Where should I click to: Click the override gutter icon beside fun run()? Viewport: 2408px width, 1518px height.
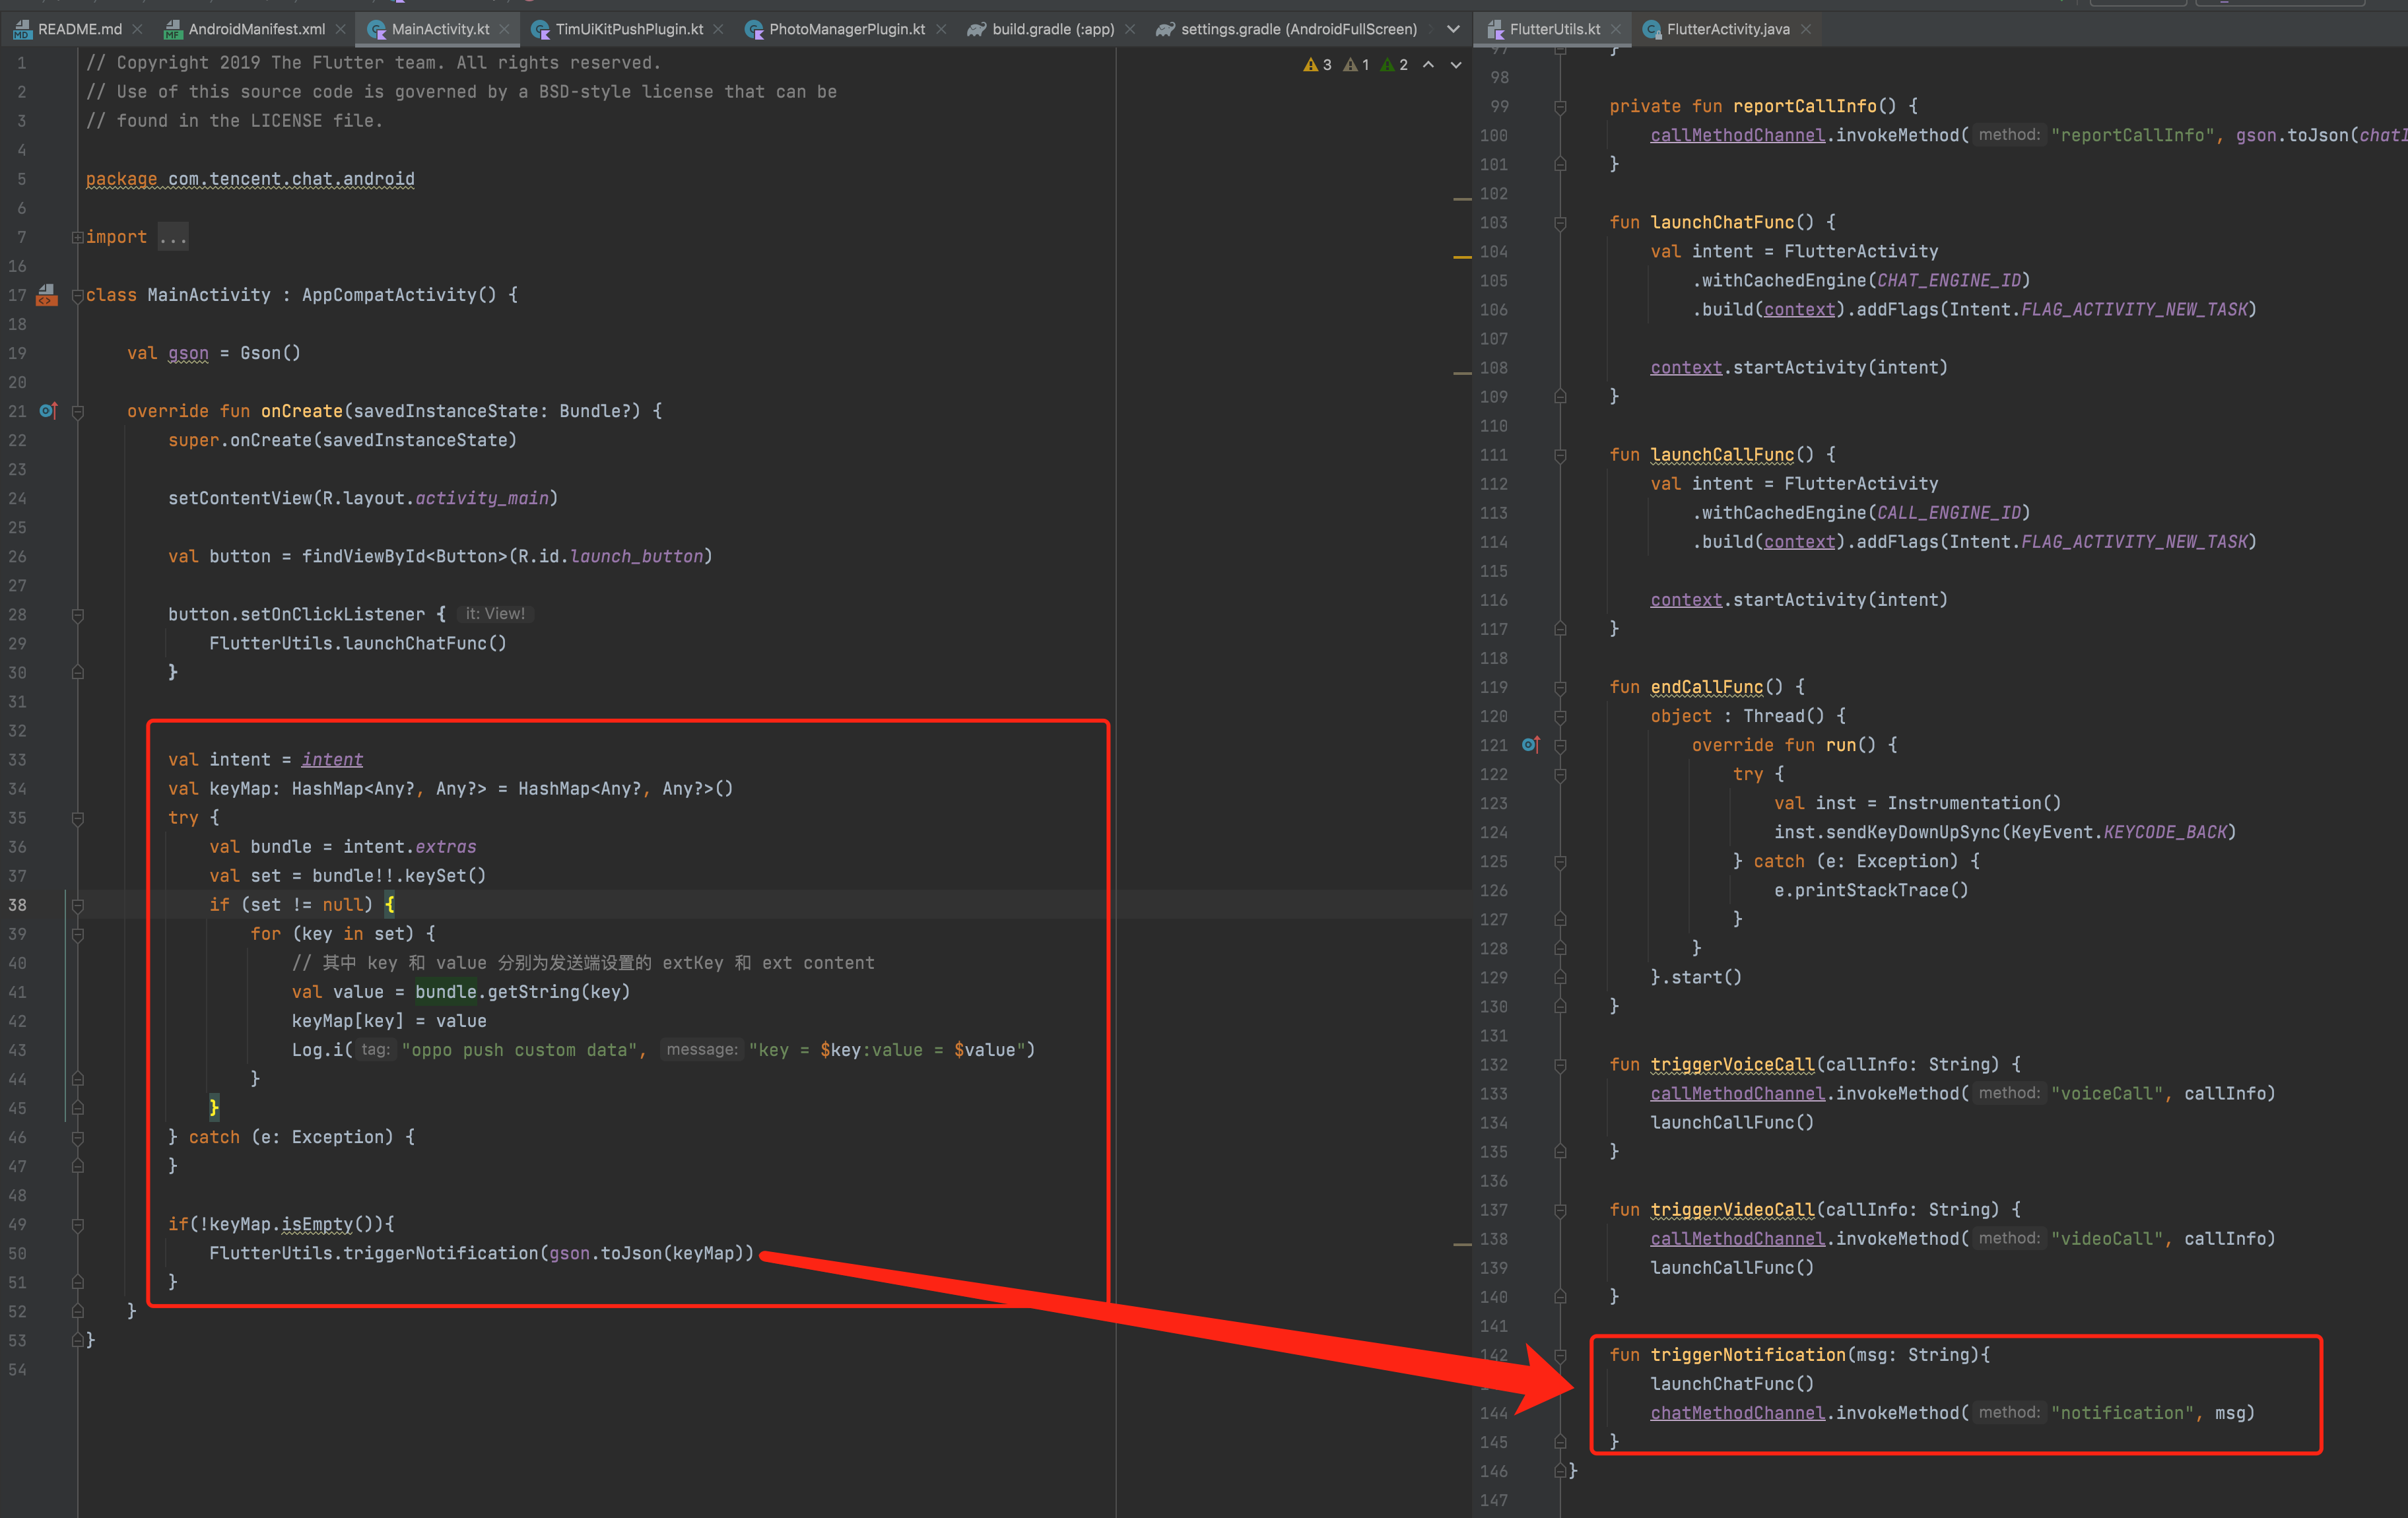coord(1530,745)
